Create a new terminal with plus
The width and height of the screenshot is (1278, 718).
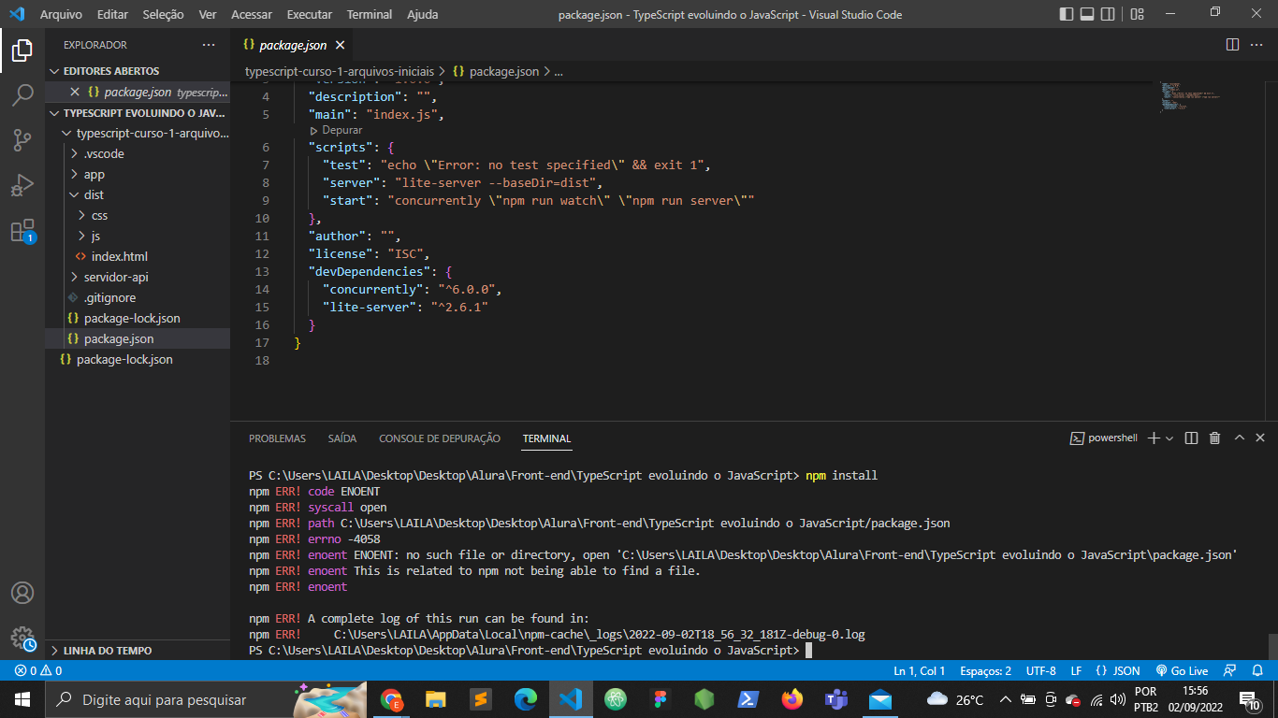[x=1154, y=438]
